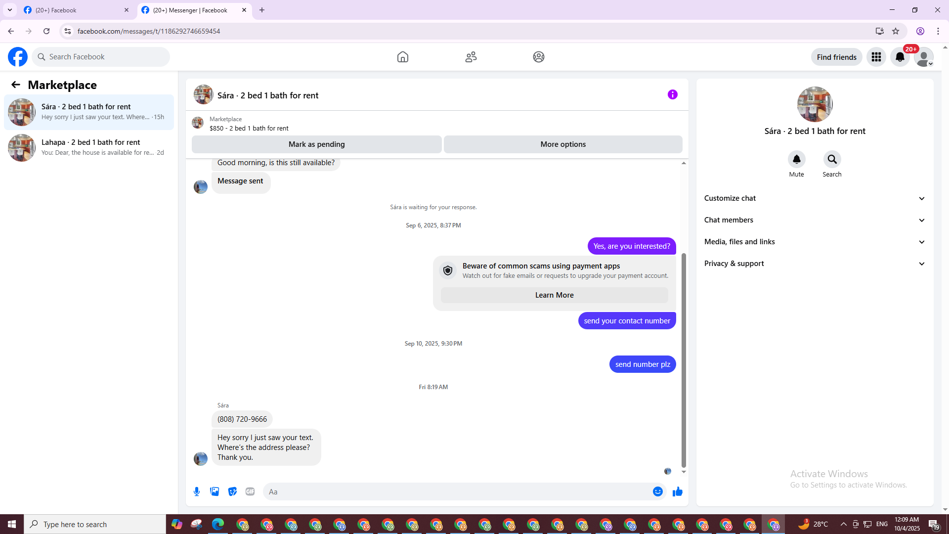Show hidden system tray icons chevron

point(844,524)
